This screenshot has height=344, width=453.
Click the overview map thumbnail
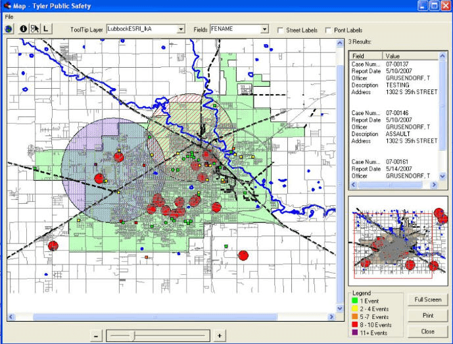click(398, 240)
